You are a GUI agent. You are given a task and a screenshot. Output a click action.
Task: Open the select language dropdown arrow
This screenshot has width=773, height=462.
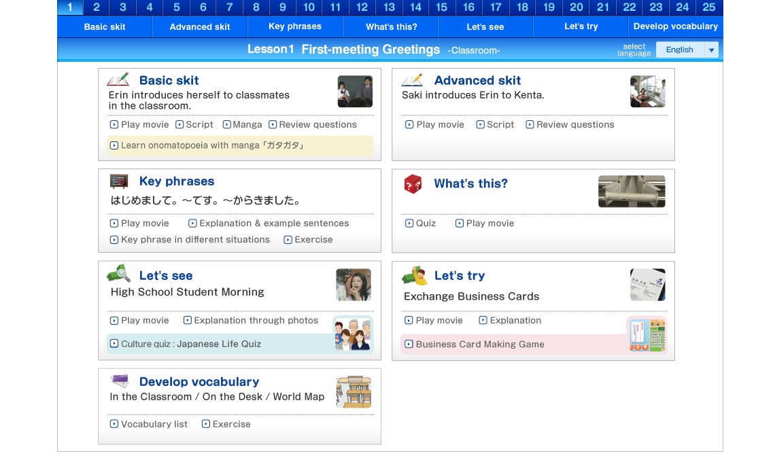(x=711, y=50)
